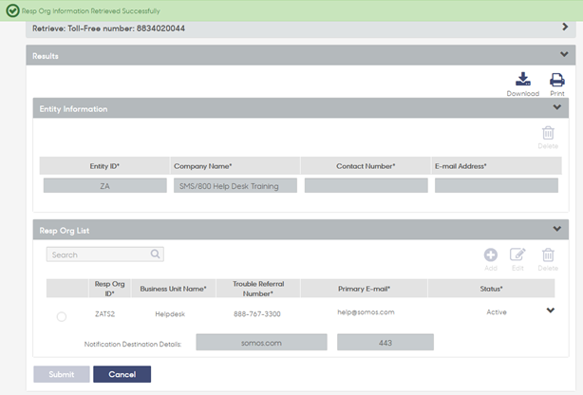Viewport: 583px width, 395px height.
Task: Click the search magnifier icon
Action: 155,254
